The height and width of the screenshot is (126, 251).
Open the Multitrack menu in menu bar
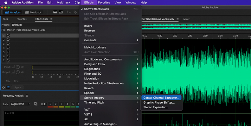pyautogui.click(x=64, y=3)
